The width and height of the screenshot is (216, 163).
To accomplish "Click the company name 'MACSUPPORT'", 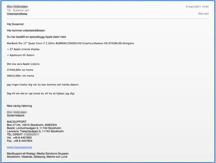I will click(x=17, y=122).
